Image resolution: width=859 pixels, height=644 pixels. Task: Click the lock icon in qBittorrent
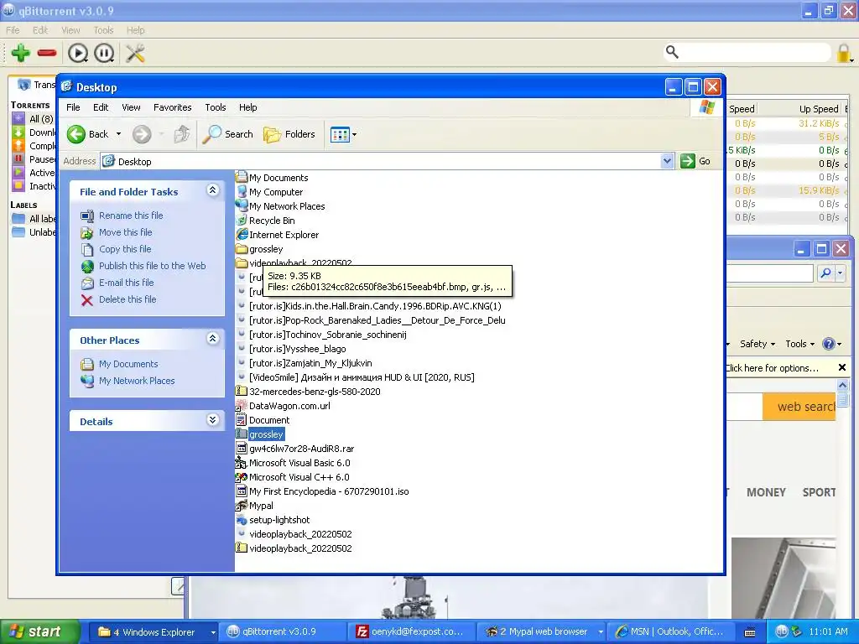coord(844,53)
